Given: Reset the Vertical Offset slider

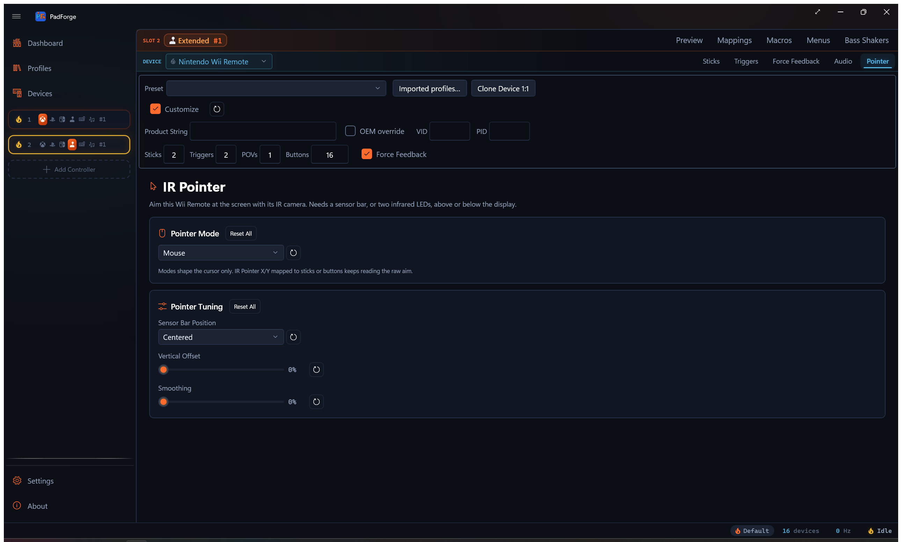Looking at the screenshot, I should pyautogui.click(x=317, y=369).
